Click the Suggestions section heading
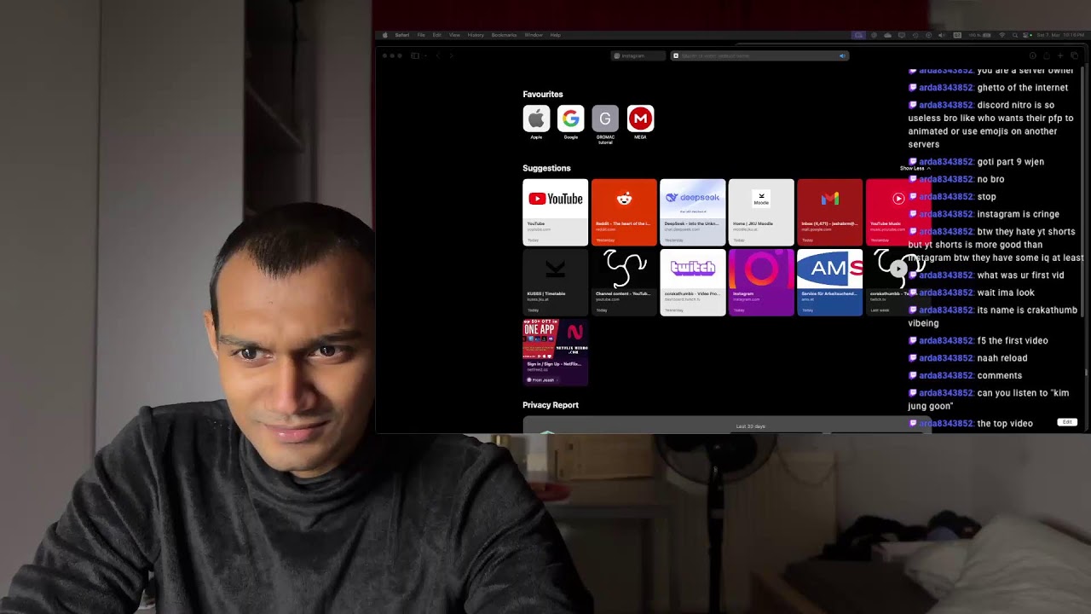 (546, 169)
